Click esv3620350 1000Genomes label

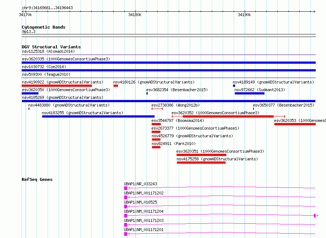pos(66,90)
